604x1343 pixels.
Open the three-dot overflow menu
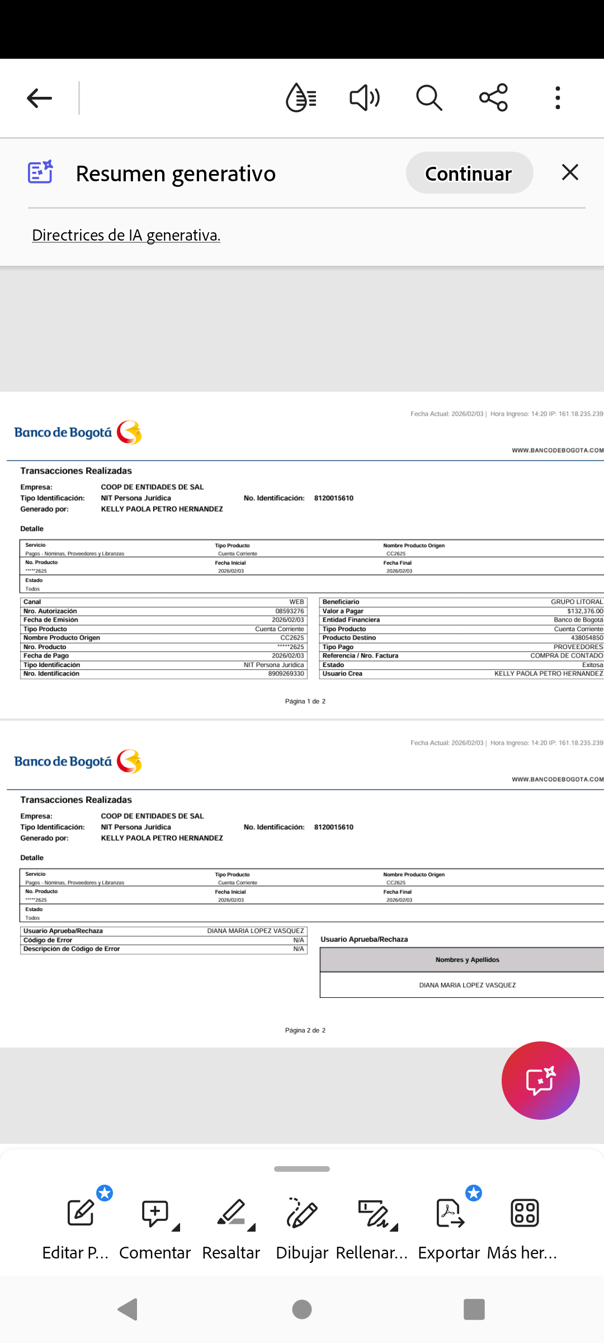pos(558,98)
